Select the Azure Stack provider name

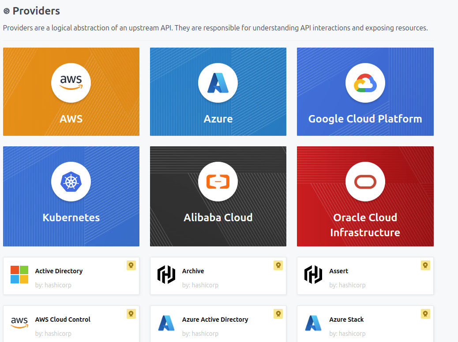tap(346, 320)
